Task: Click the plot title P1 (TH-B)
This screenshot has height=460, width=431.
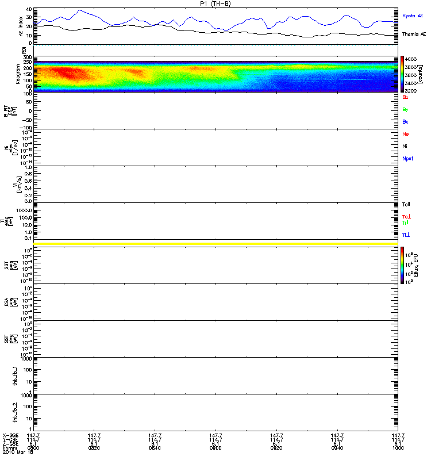Action: (215, 3)
